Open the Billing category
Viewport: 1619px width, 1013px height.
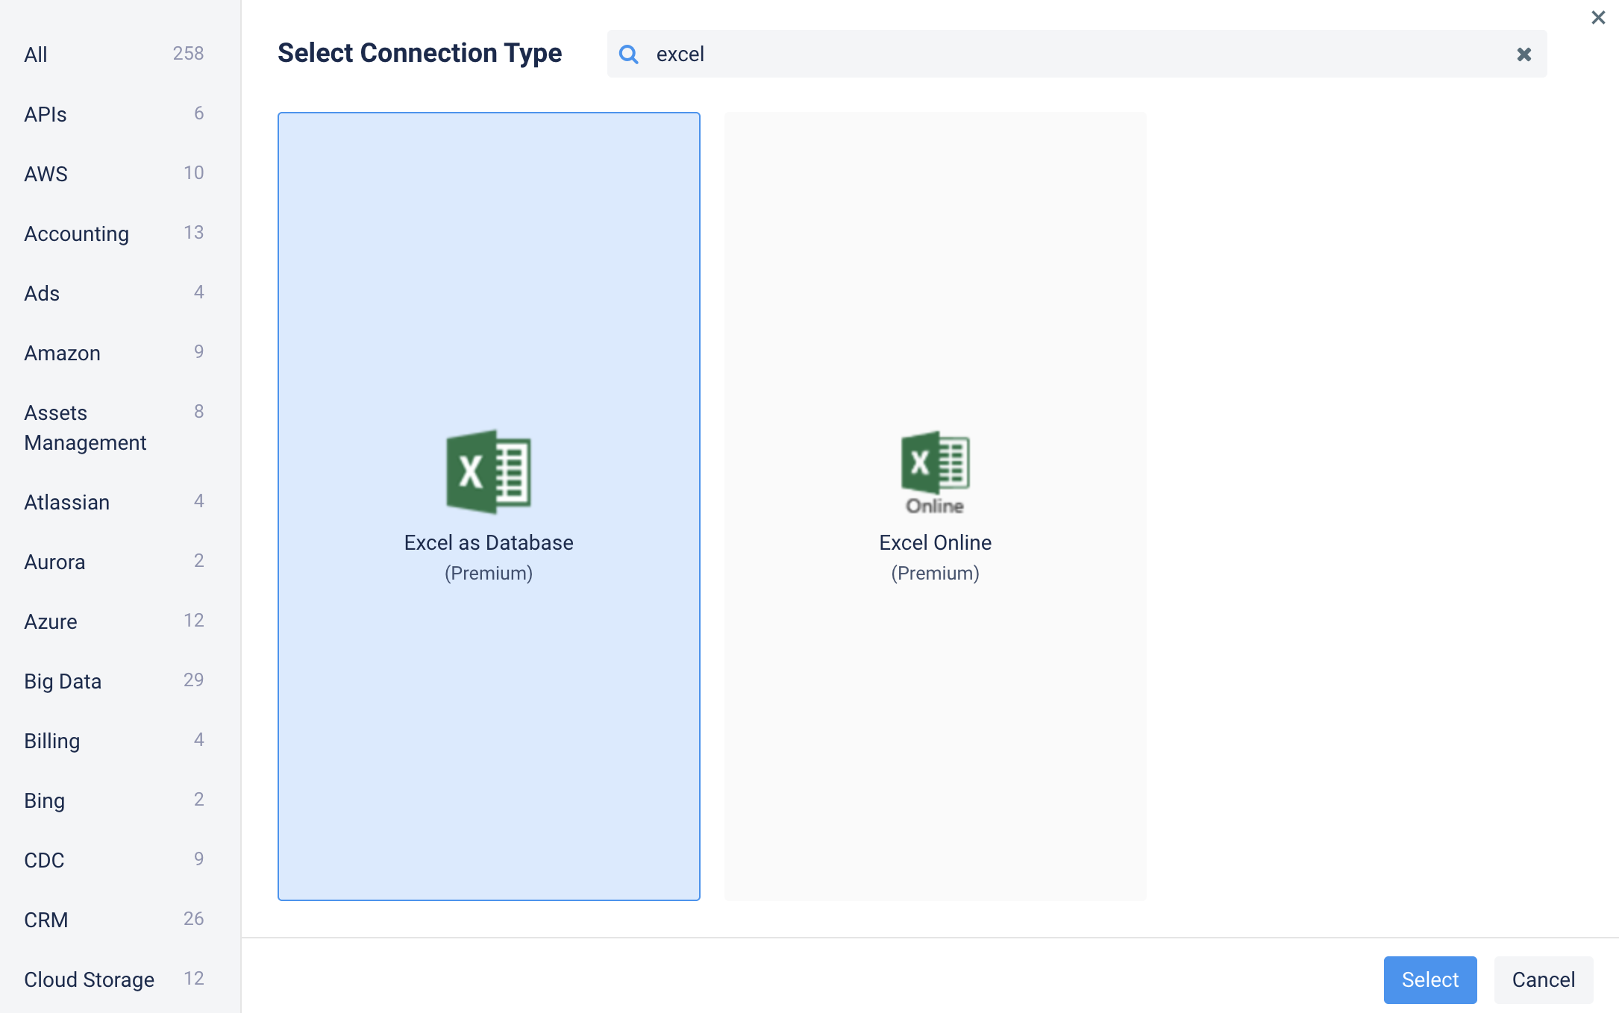114,741
